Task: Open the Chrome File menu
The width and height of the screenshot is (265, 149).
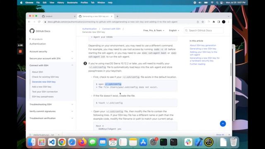Action: point(38,2)
